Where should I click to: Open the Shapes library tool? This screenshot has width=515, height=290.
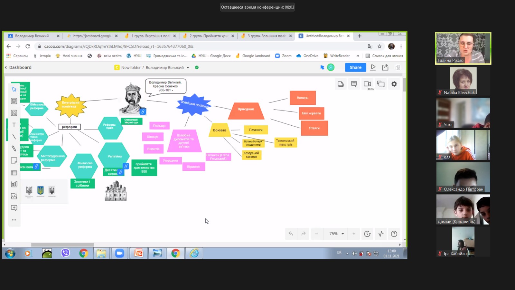(14, 113)
